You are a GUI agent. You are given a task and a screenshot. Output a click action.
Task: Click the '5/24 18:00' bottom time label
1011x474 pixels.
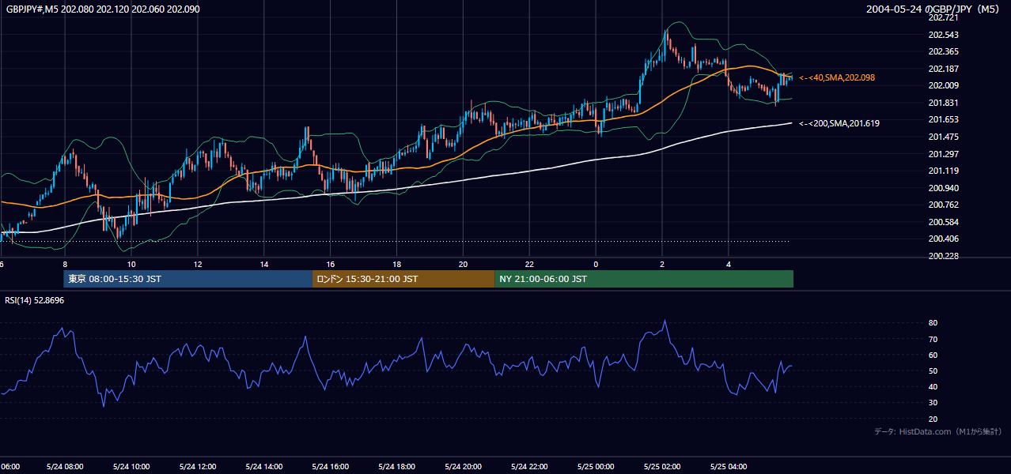point(397,467)
